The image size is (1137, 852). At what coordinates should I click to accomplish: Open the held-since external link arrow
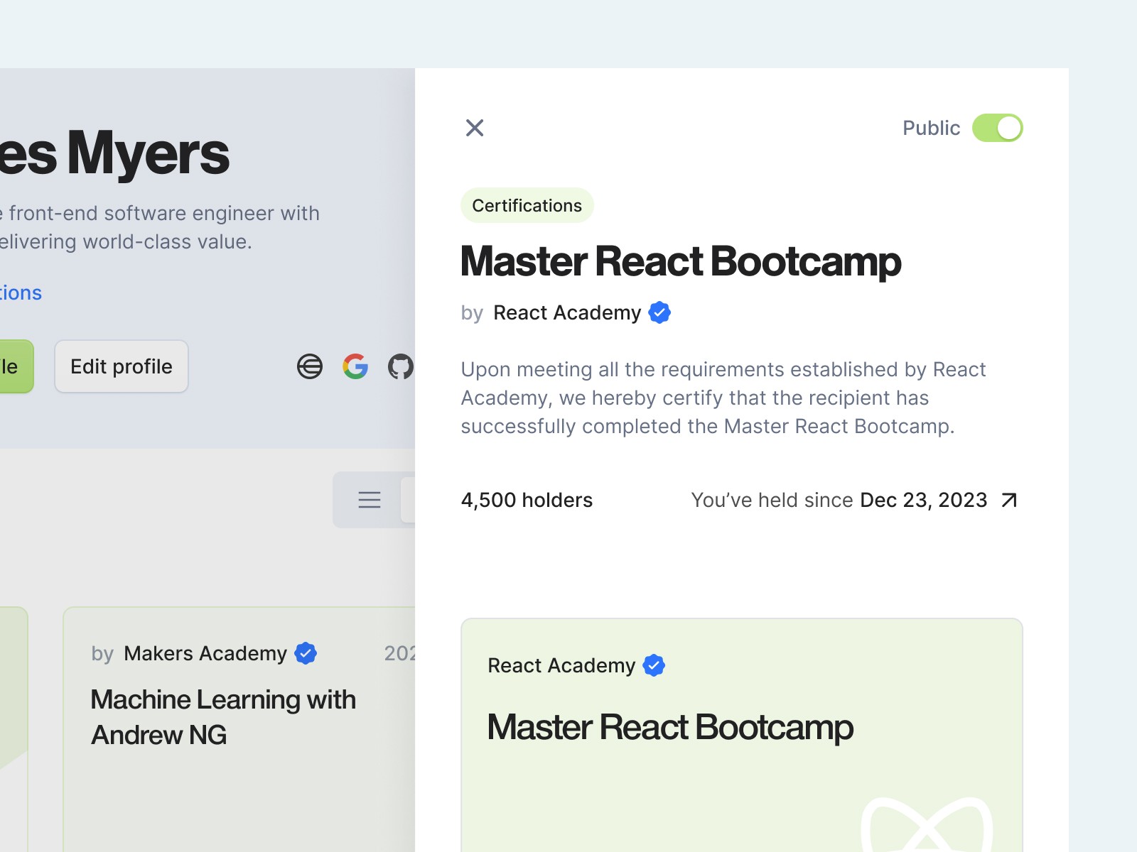[1009, 501]
